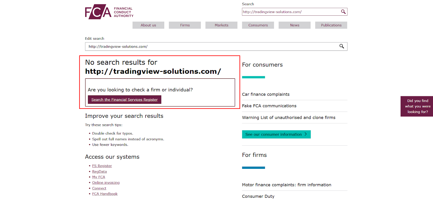Click arrow on See our consumer information
Viewport: 433px width, 201px height.
click(x=306, y=134)
